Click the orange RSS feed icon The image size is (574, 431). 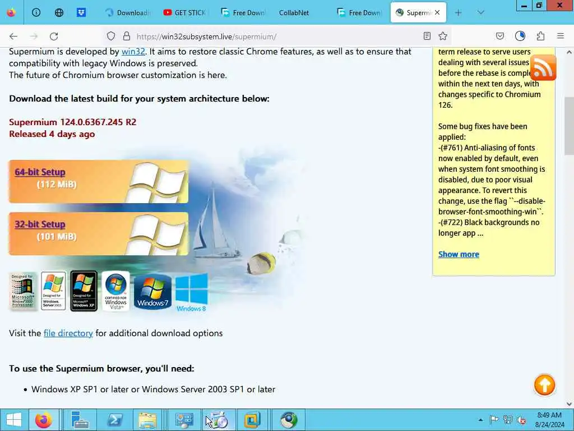(543, 67)
